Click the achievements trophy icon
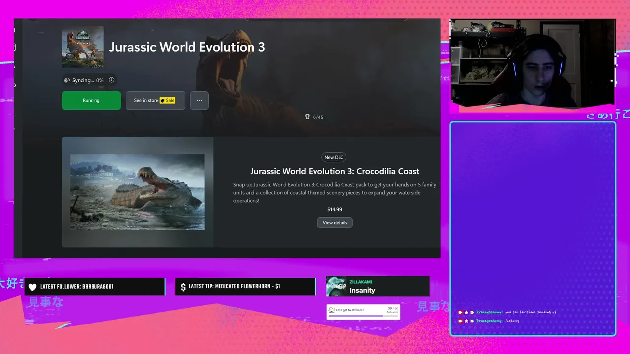 click(308, 117)
